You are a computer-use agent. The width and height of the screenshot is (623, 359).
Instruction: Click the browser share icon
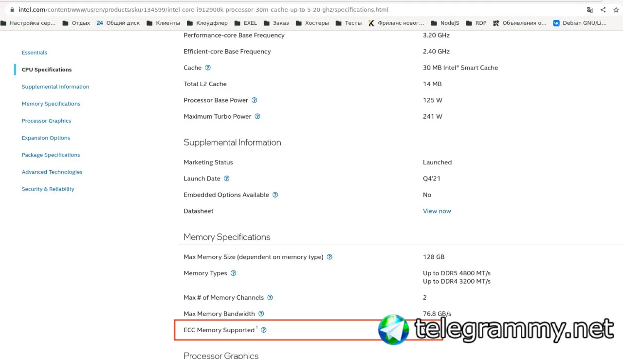(x=603, y=10)
